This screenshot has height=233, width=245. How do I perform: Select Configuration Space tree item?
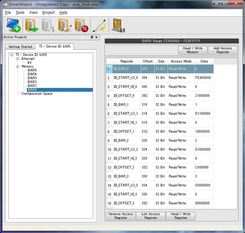(x=37, y=94)
